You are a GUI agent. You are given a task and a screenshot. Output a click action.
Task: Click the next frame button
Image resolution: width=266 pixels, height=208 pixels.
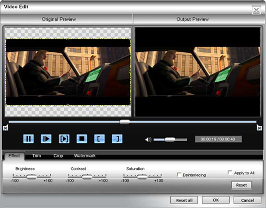64,139
